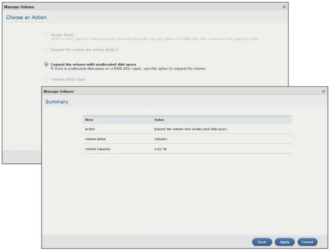Click the Value column header
Screen dimensions: 329x250
pos(222,120)
